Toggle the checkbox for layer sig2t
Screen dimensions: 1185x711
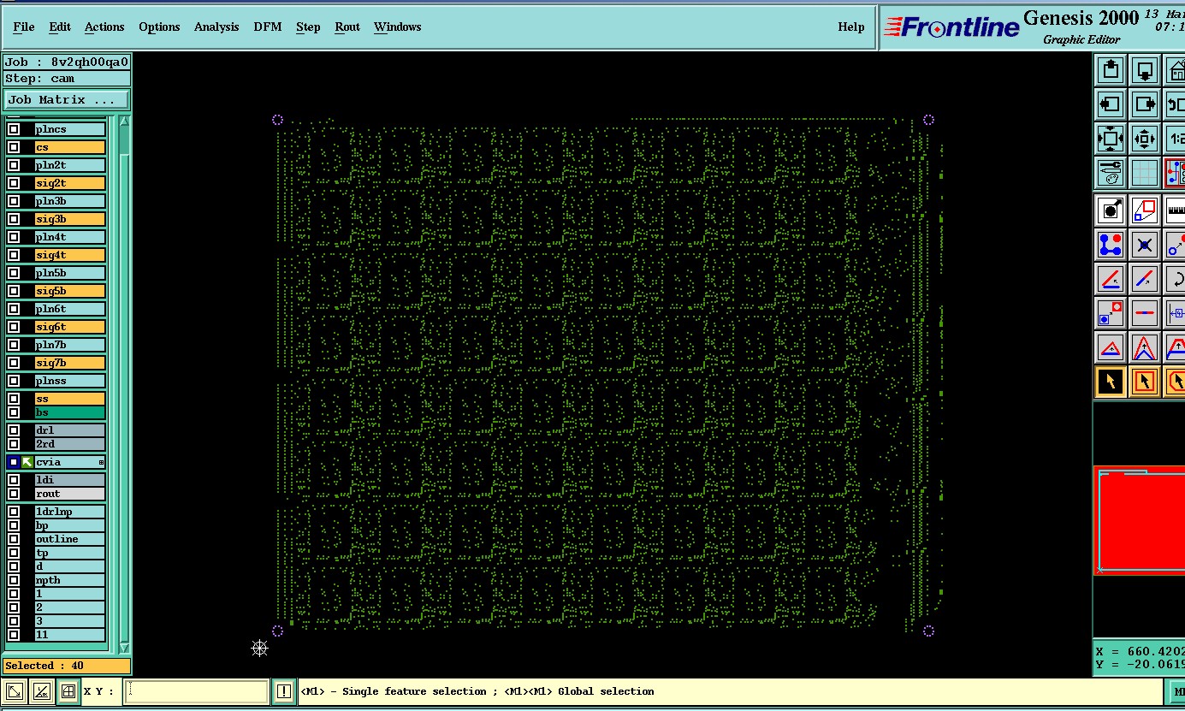pyautogui.click(x=14, y=183)
